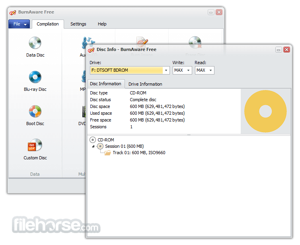Screen dimensions: 300x245
Task: Click the Custom Disc label text
Action: (35, 158)
